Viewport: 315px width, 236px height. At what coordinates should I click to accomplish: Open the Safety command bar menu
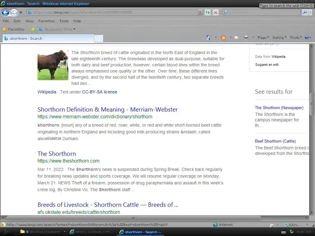pos(279,37)
